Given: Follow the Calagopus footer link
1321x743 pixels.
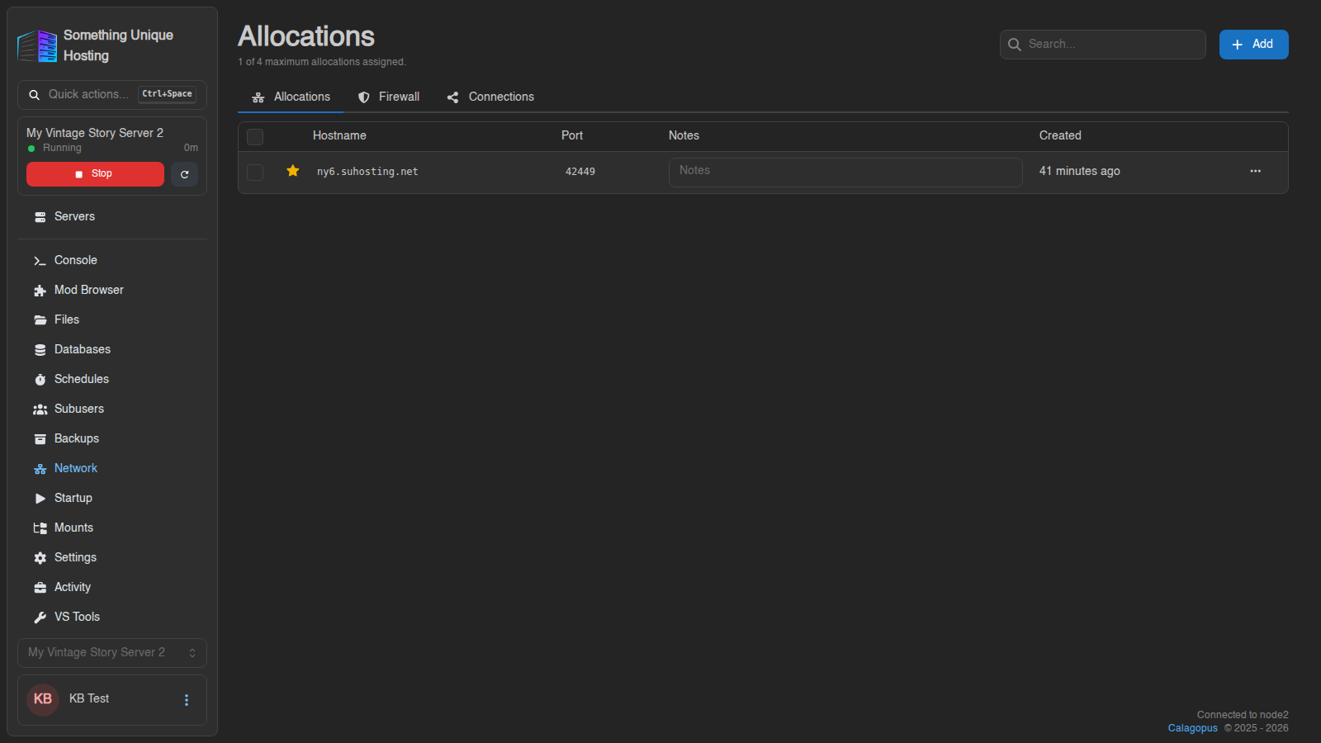Looking at the screenshot, I should tap(1192, 728).
